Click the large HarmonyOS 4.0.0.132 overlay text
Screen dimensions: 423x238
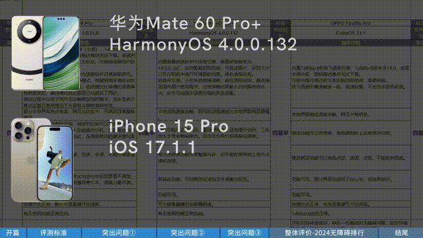(203, 44)
